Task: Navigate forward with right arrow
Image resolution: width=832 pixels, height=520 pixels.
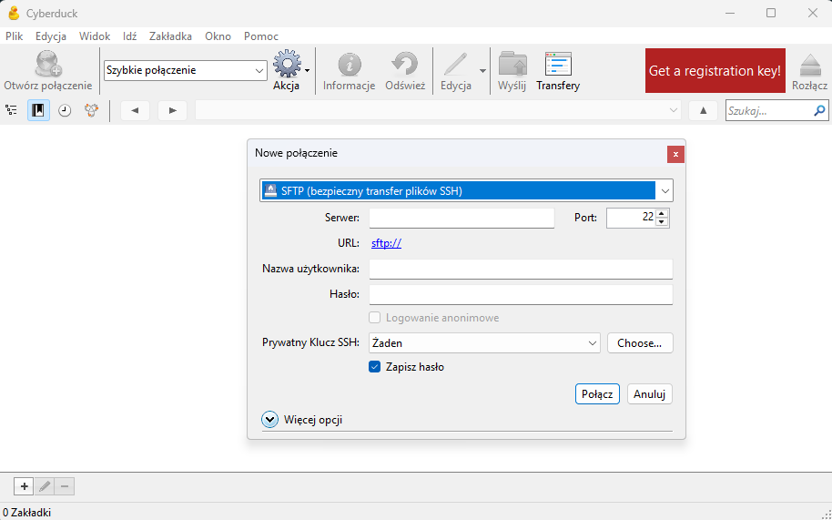Action: (x=172, y=110)
